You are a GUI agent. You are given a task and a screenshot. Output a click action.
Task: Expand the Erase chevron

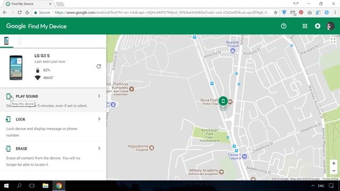point(99,149)
